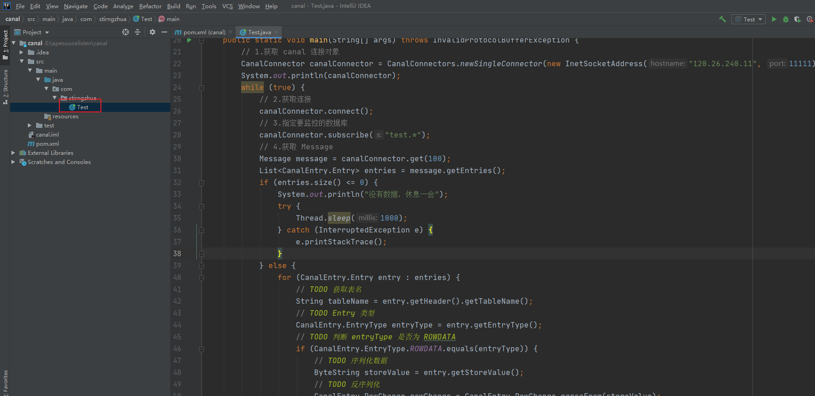Click the locate/select opened file target icon
The width and height of the screenshot is (815, 396).
tap(126, 32)
